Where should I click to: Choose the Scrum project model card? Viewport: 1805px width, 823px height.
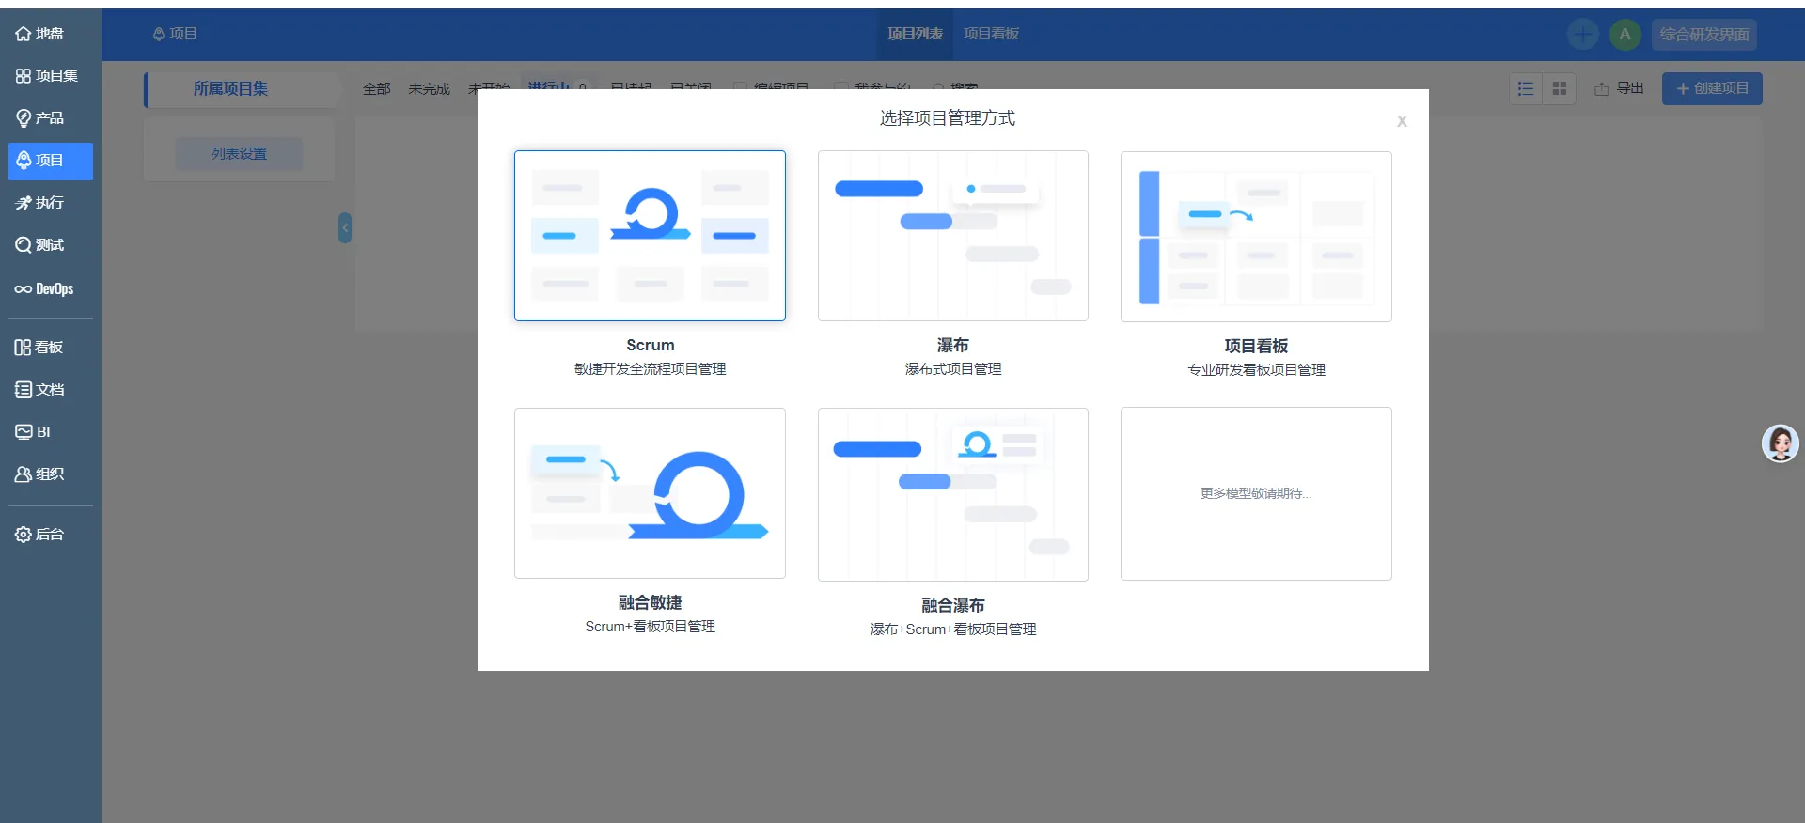click(x=650, y=236)
